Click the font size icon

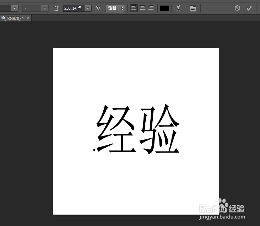(56, 8)
